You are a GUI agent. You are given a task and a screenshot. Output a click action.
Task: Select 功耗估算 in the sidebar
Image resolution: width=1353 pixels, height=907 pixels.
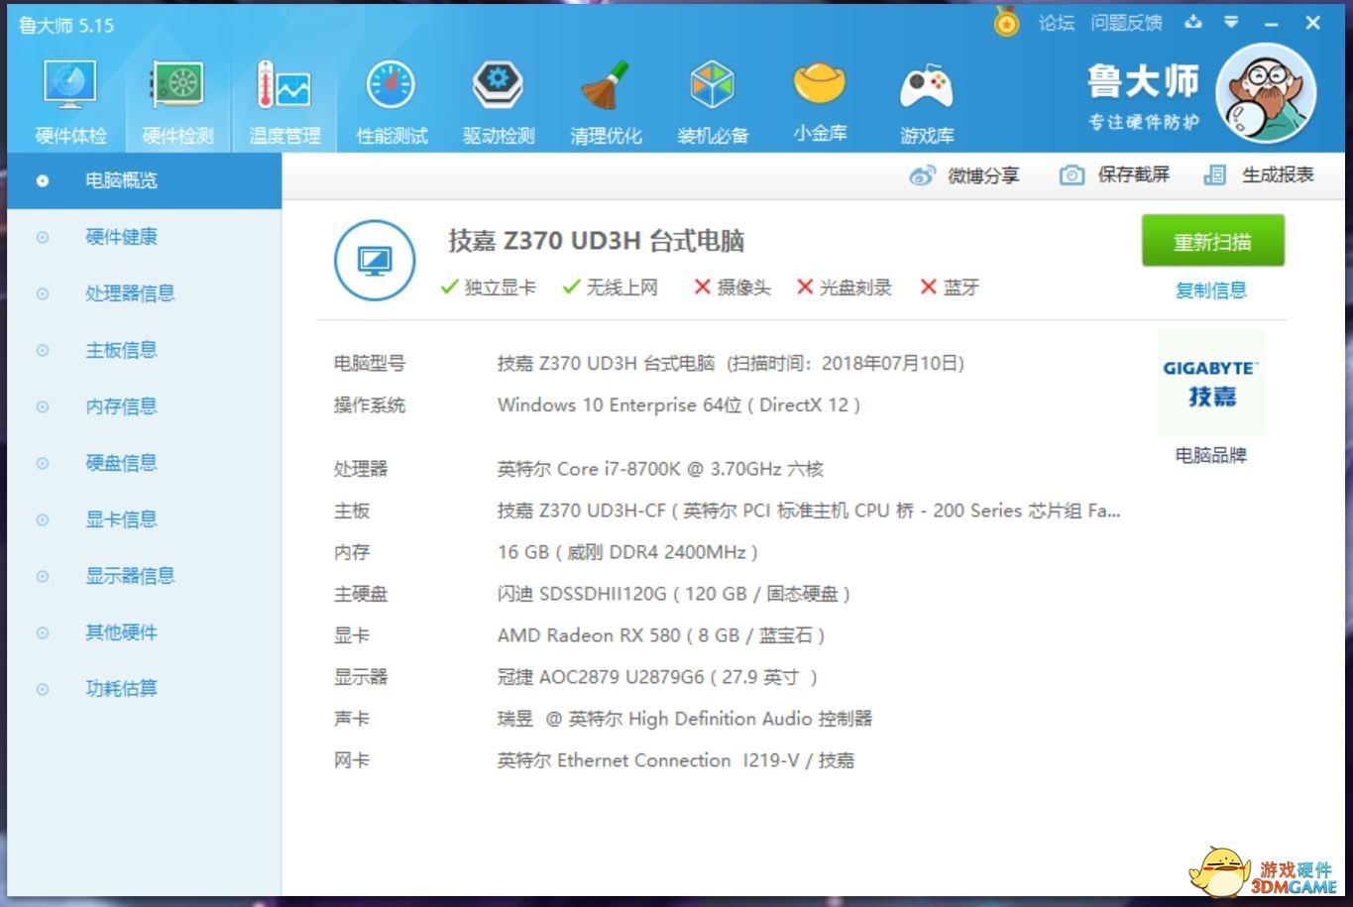[x=145, y=689]
